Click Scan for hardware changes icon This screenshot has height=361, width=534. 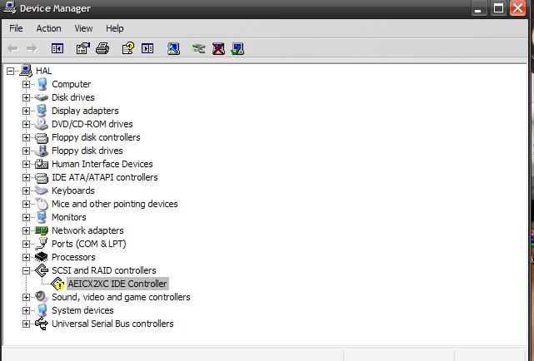click(x=173, y=48)
